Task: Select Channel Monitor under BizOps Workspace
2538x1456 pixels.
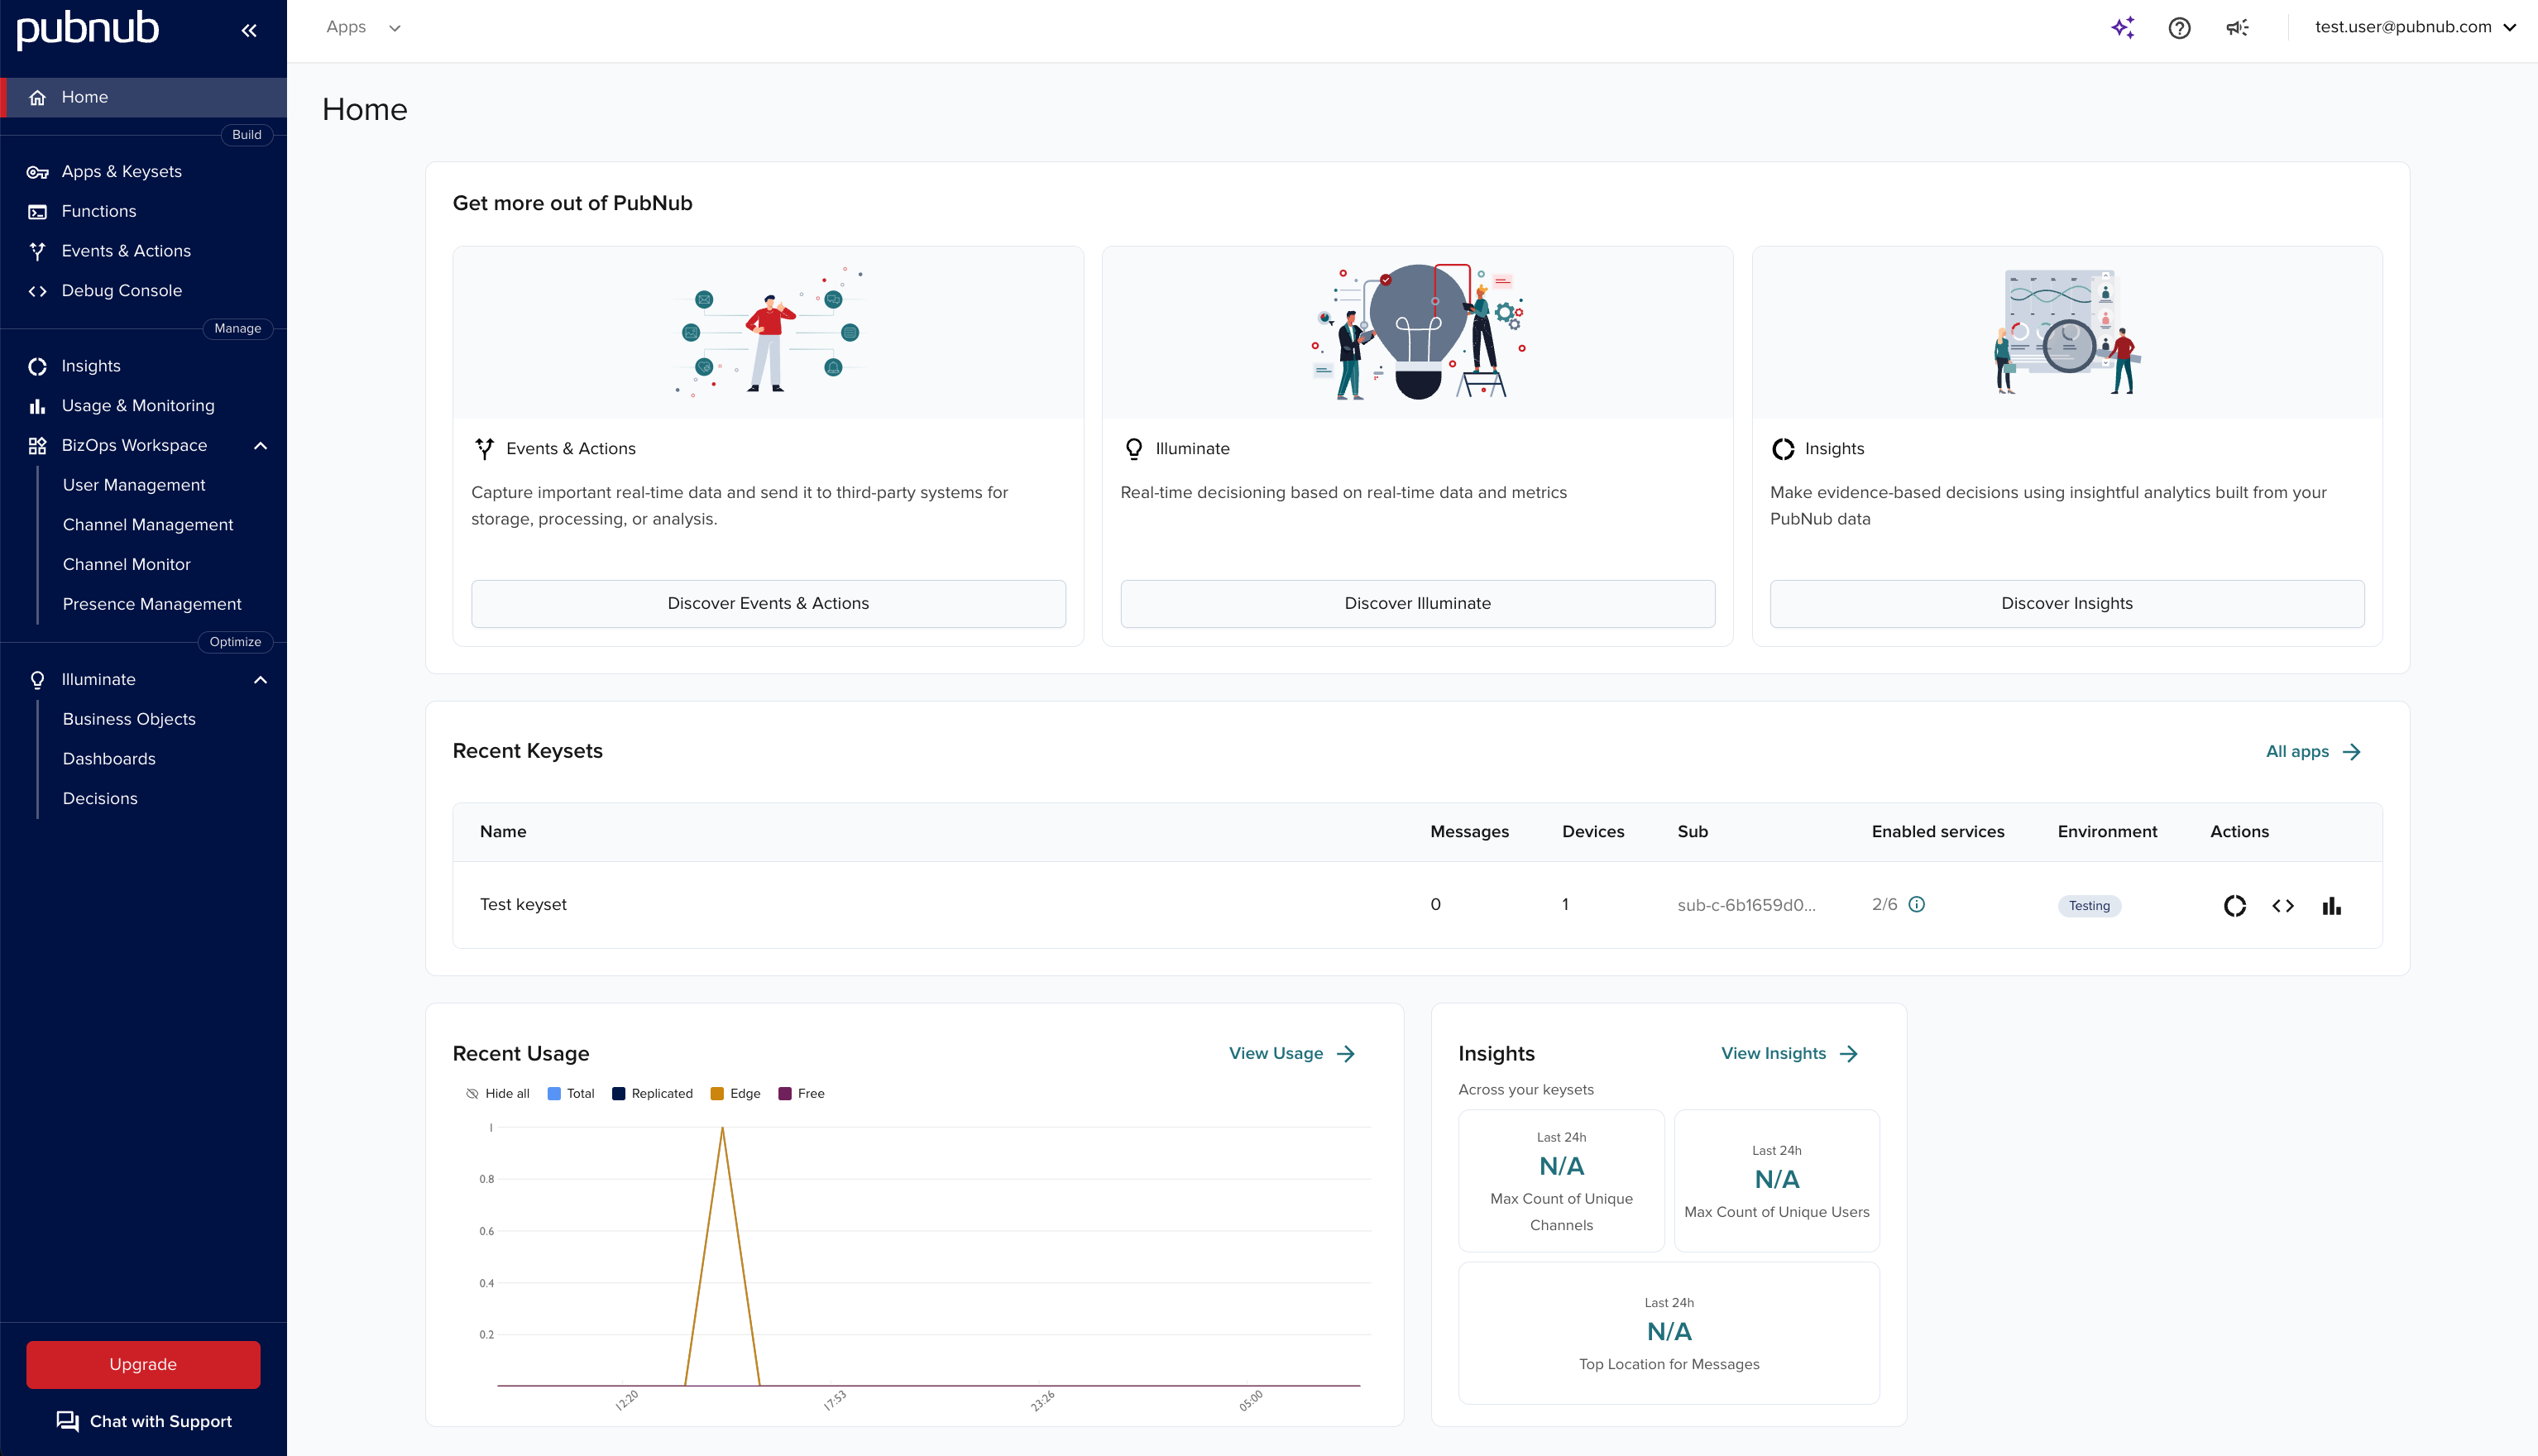Action: click(126, 564)
